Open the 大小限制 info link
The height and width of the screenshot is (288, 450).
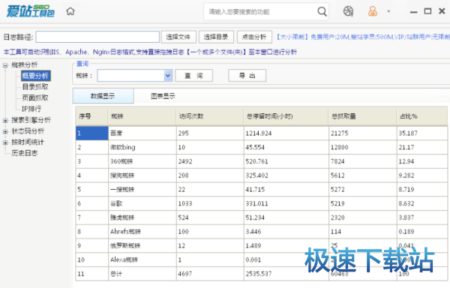pyautogui.click(x=363, y=37)
